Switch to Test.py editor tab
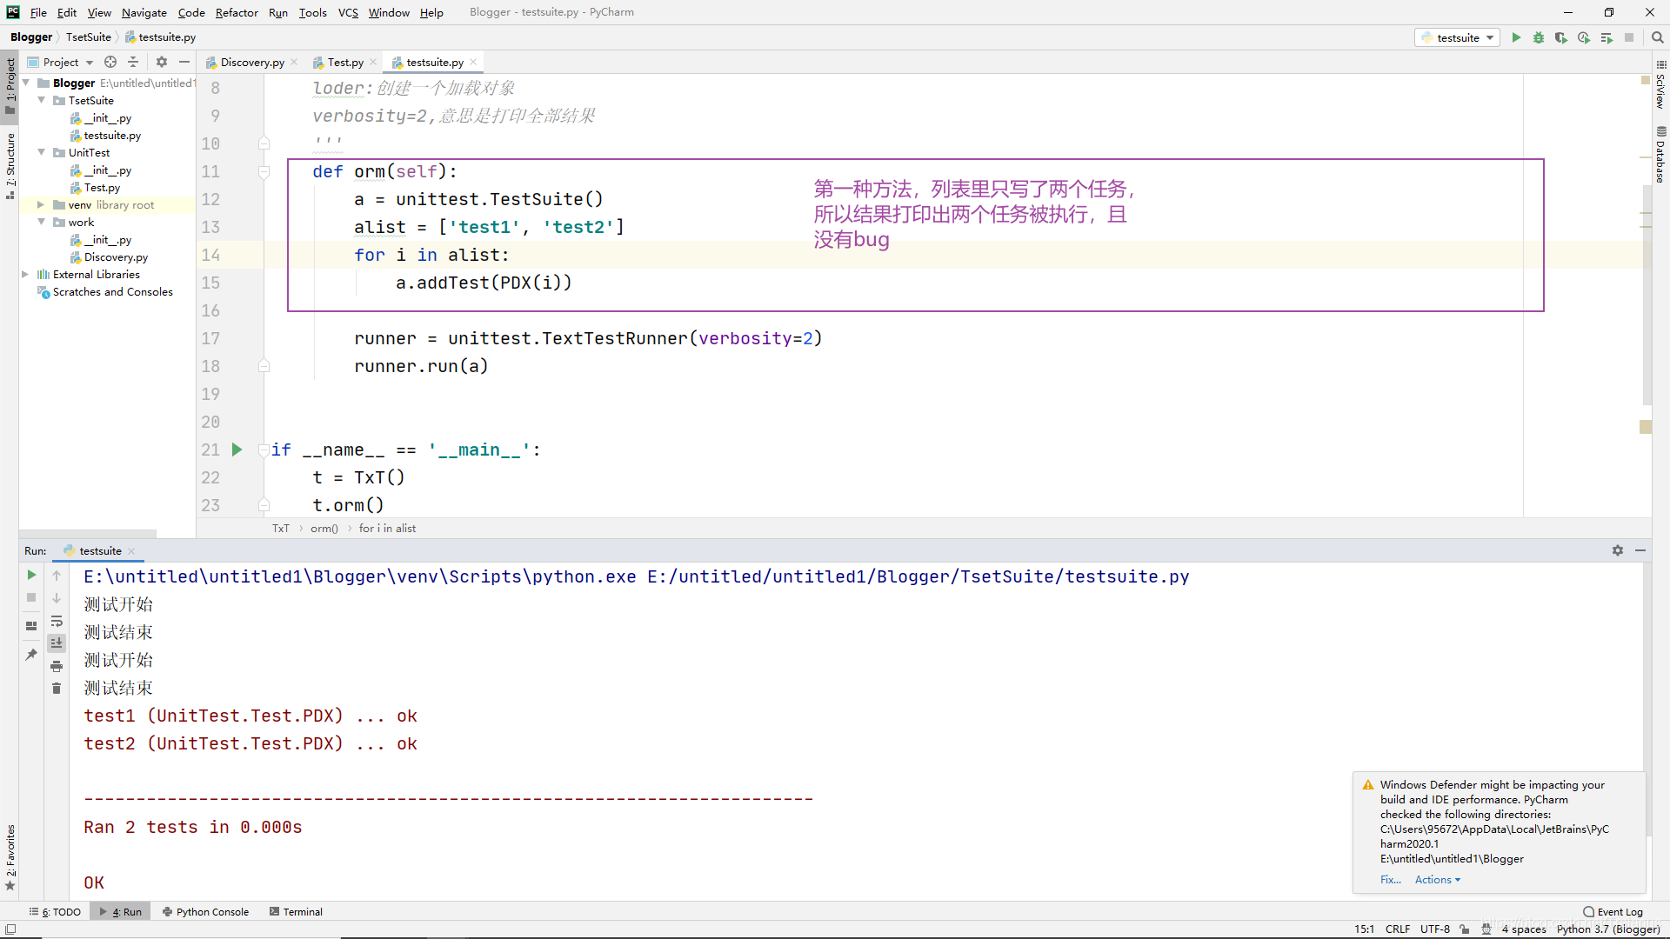Image resolution: width=1670 pixels, height=939 pixels. [345, 62]
